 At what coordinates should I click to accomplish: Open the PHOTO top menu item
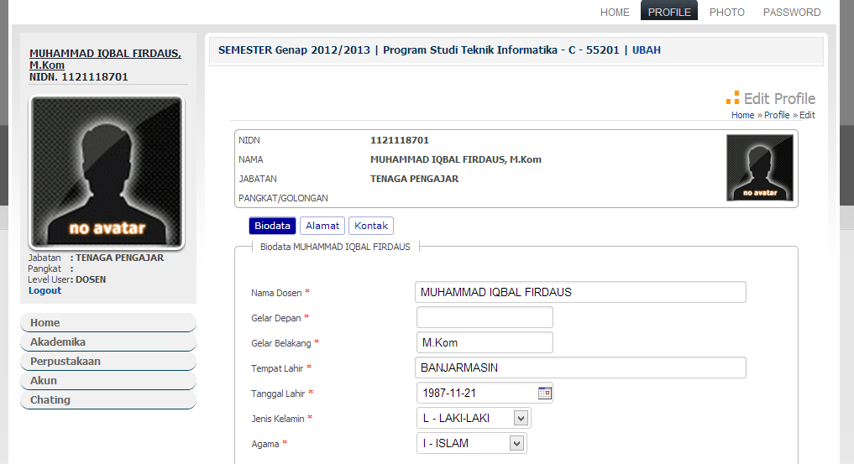[x=726, y=12]
